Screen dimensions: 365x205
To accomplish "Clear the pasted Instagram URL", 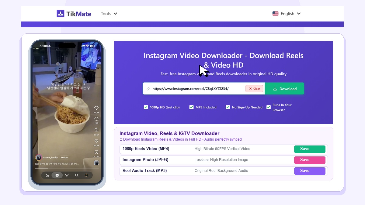I will click(254, 89).
